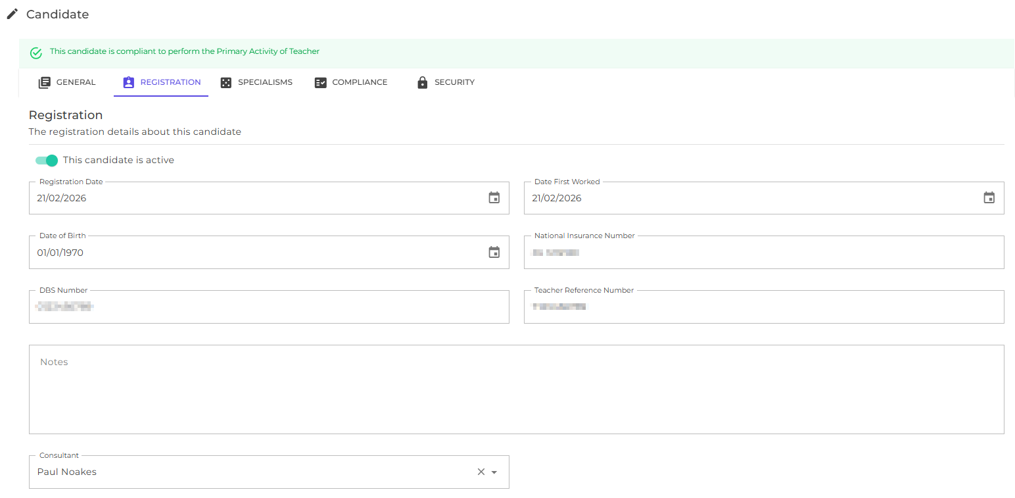Clear the Consultant selection with X
Image resolution: width=1015 pixels, height=498 pixels.
[x=481, y=472]
